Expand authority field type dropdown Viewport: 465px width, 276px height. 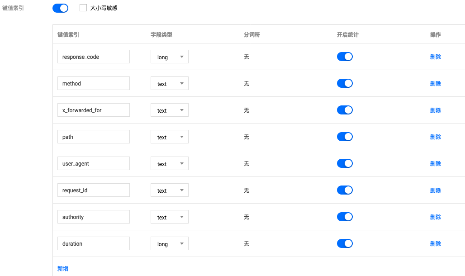click(170, 217)
